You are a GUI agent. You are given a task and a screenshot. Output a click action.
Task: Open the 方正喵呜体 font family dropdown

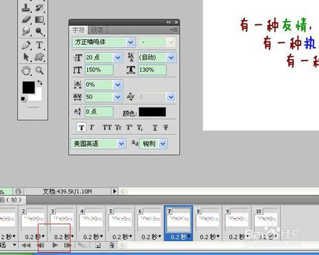(131, 42)
